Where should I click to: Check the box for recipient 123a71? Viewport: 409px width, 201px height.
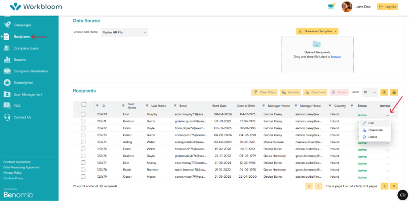pos(83,121)
